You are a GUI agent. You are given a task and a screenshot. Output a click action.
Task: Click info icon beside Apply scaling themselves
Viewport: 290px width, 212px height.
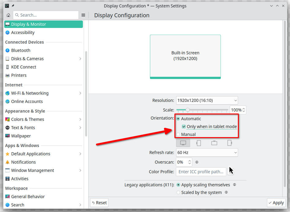[x=235, y=185]
